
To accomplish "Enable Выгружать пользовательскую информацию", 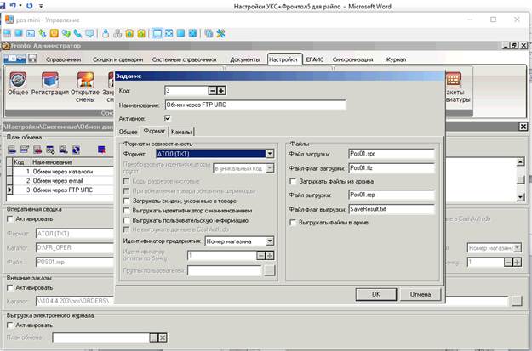I will tap(126, 221).
